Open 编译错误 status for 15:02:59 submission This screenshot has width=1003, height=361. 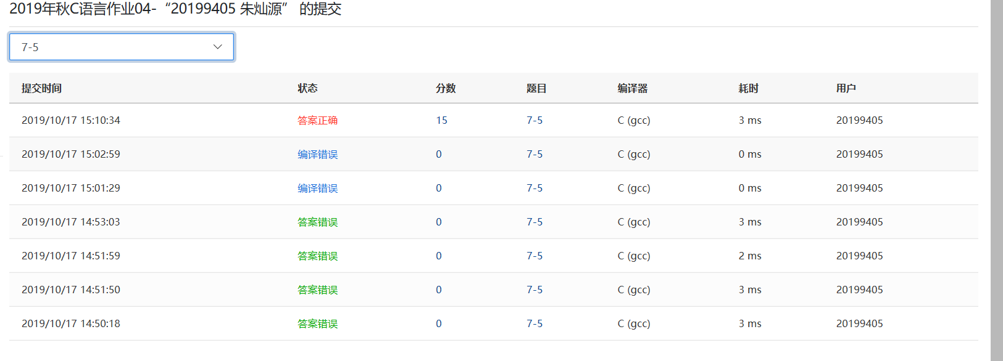point(317,154)
